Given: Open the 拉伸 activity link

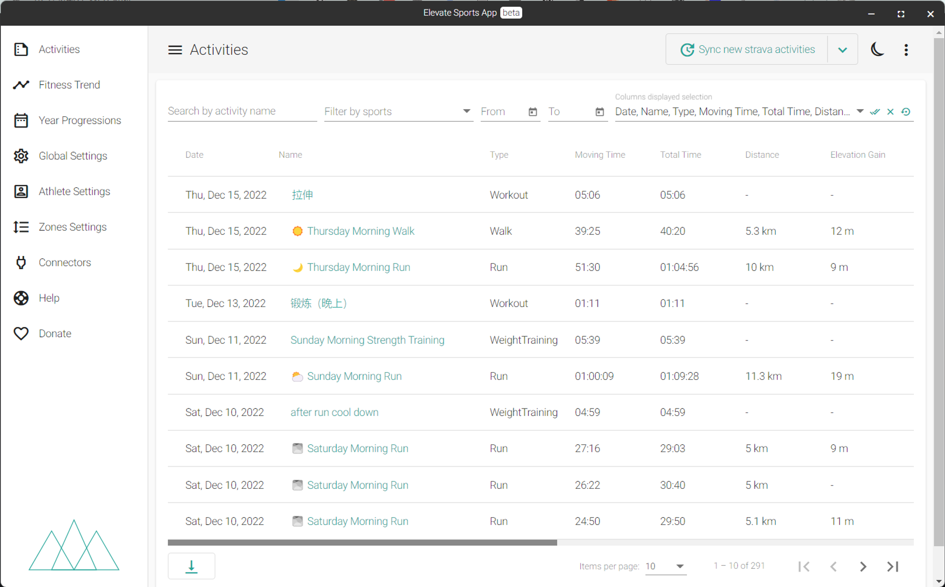Looking at the screenshot, I should click(x=302, y=195).
